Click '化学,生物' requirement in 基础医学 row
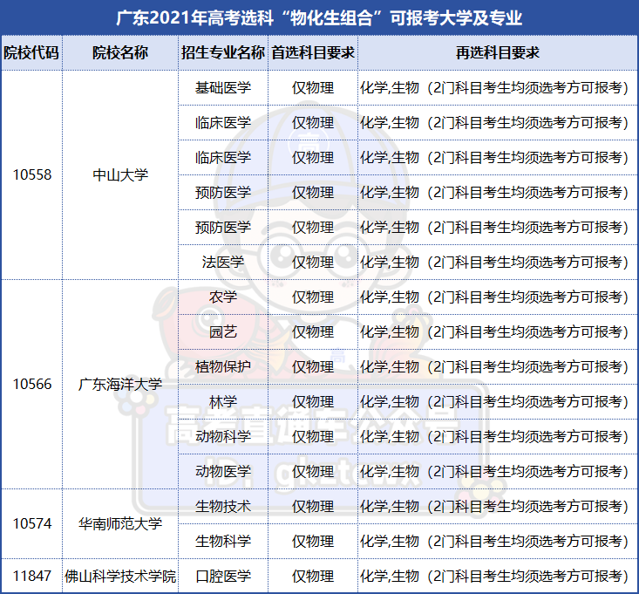 [x=498, y=87]
